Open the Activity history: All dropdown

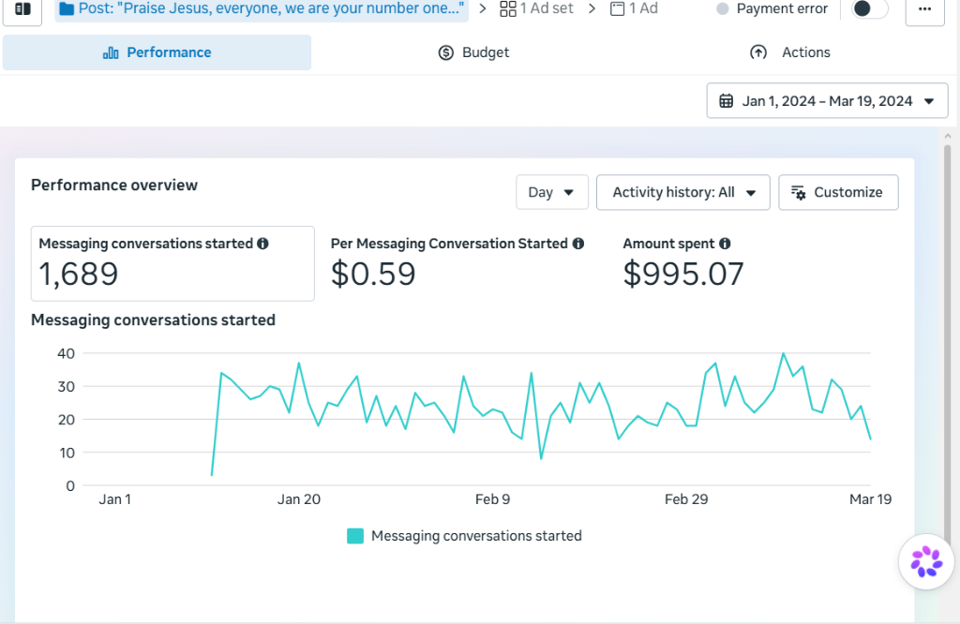[x=682, y=192]
